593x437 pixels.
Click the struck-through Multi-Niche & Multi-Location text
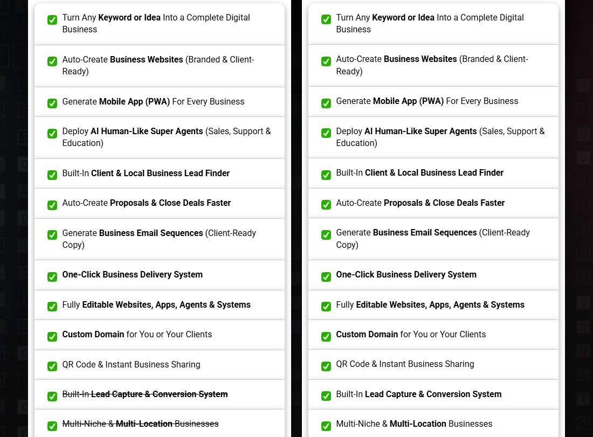pos(140,424)
